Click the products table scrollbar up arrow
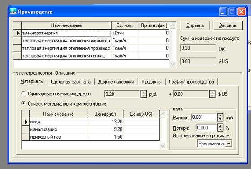Viewport: 251px width, 169px height. [x=173, y=25]
